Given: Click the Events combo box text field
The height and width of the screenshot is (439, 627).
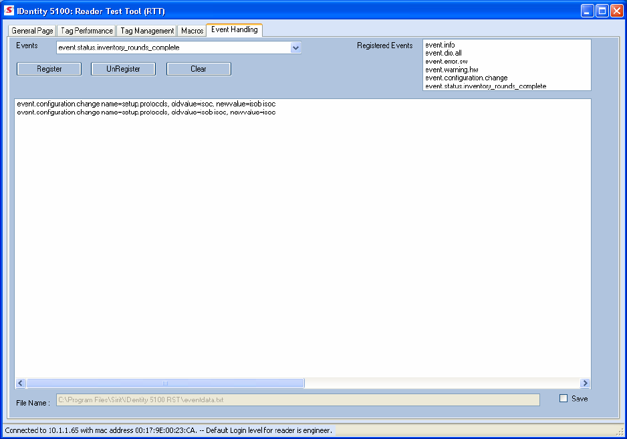Looking at the screenshot, I should (174, 48).
